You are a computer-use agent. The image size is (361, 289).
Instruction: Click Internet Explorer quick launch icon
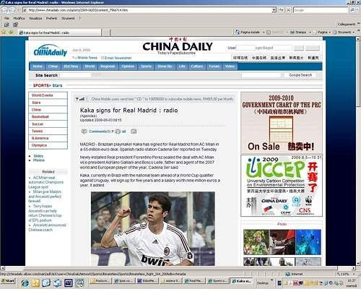25,282
